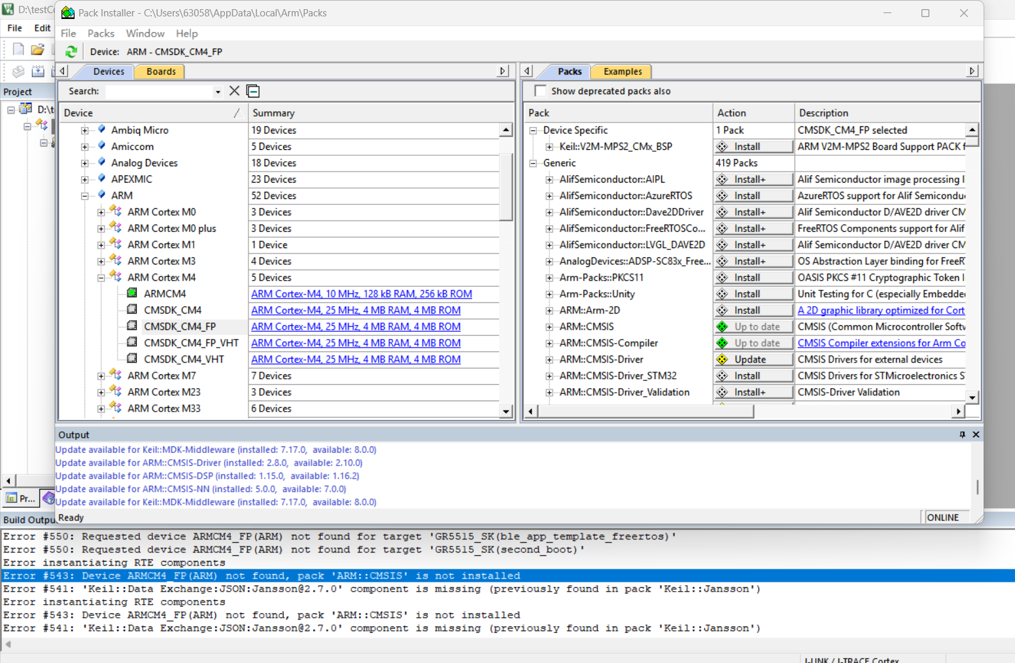Open the Packs menu

(x=101, y=33)
